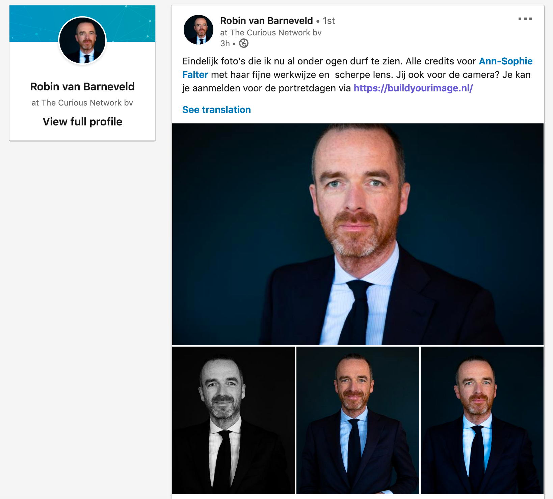Open the post author's round avatar
Viewport: 553px width, 499px height.
[199, 30]
